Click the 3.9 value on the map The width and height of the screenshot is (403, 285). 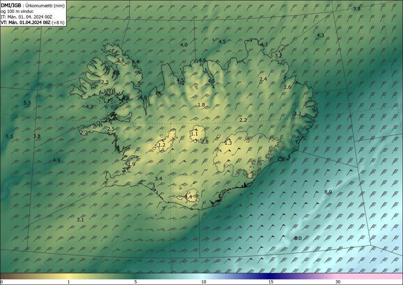click(357, 9)
